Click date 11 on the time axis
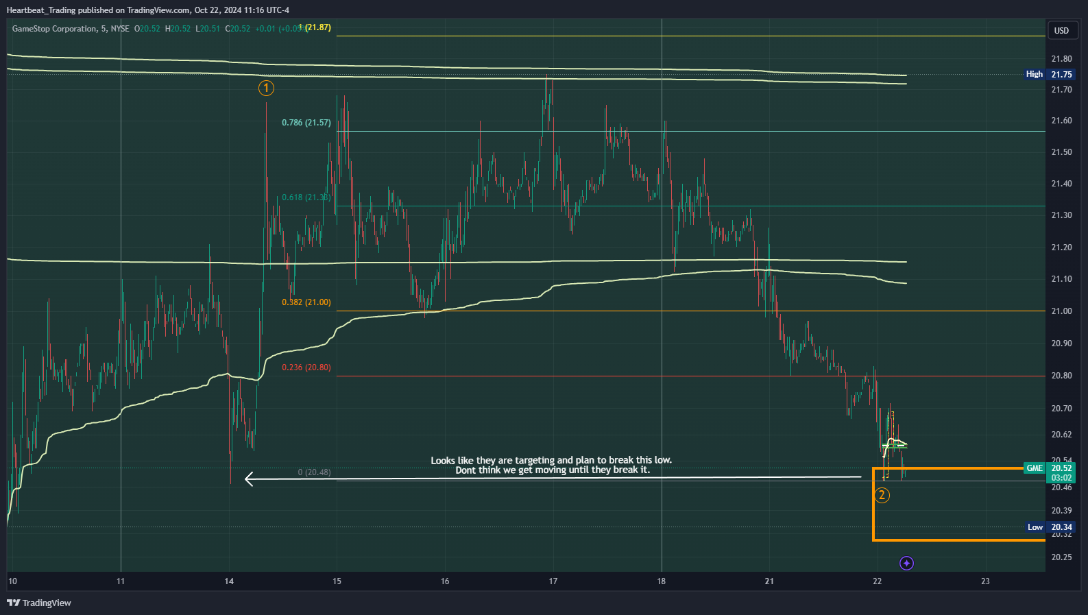Image resolution: width=1088 pixels, height=615 pixels. coord(121,581)
